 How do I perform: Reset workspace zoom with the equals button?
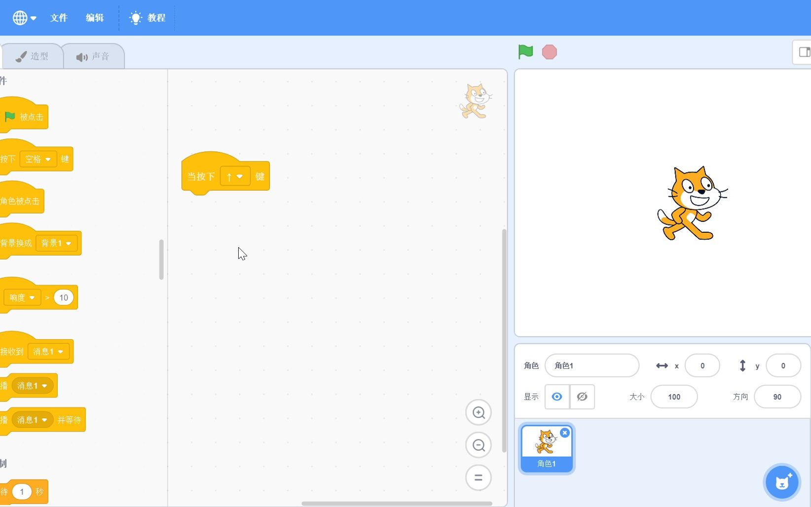[x=479, y=477]
